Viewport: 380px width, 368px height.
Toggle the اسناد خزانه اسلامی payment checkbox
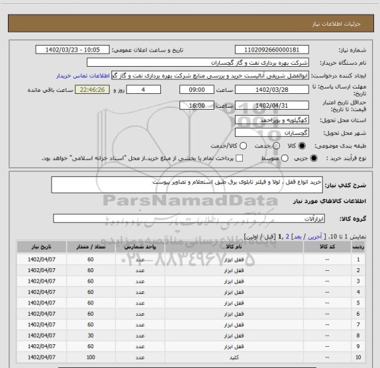pos(239,159)
